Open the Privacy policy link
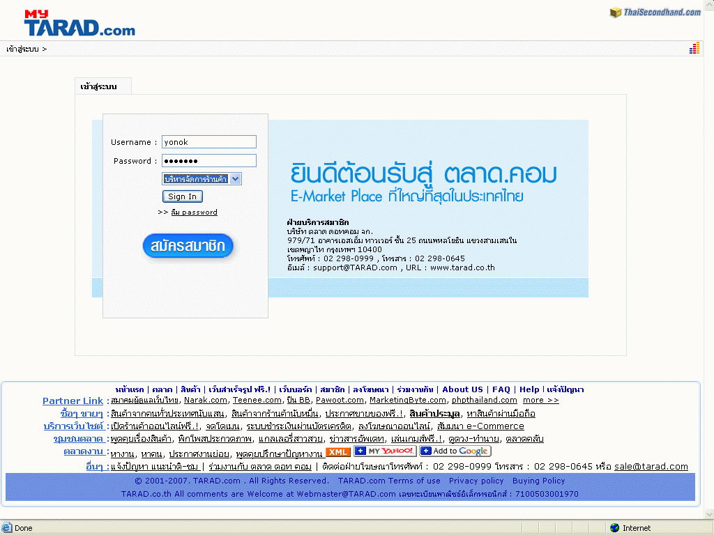 pyautogui.click(x=476, y=481)
